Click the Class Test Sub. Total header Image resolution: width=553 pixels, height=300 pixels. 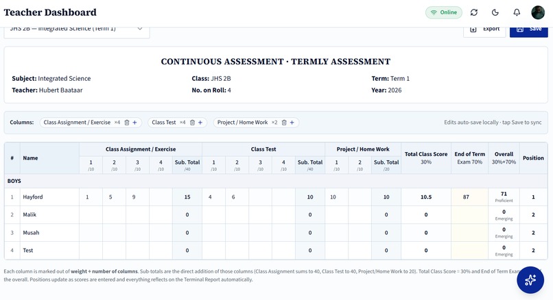click(x=310, y=164)
